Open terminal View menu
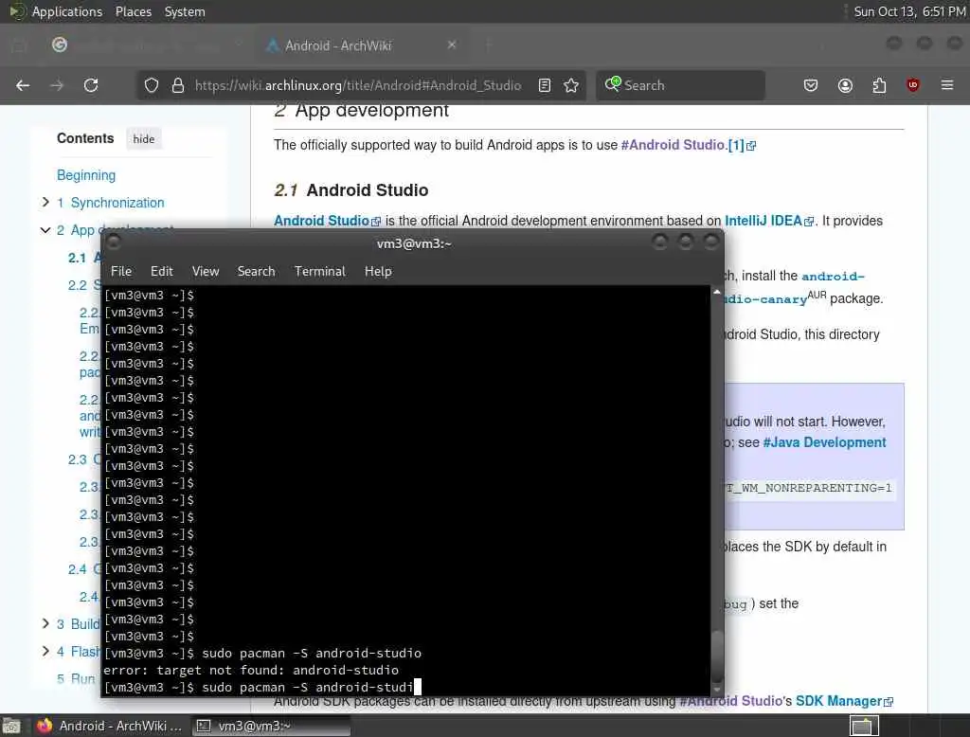 (x=206, y=271)
